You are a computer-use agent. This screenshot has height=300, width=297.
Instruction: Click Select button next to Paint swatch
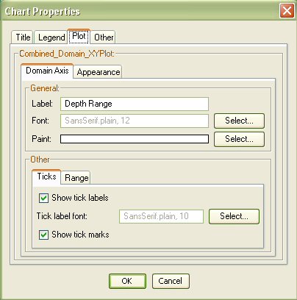[x=239, y=139]
